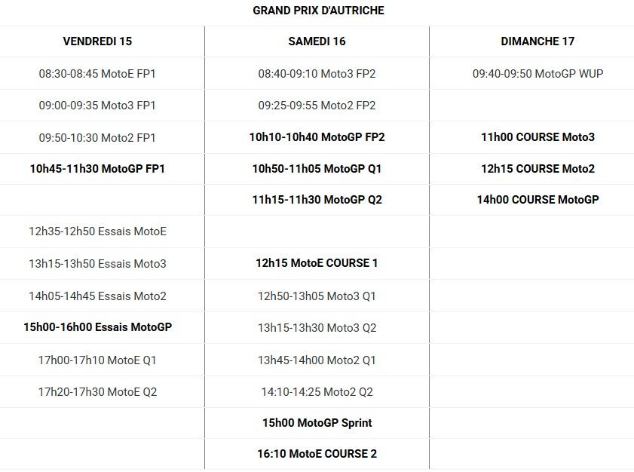This screenshot has width=634, height=472.
Task: Click the 17h20-17h30 MotoE Q2 session
Action: coord(97,392)
